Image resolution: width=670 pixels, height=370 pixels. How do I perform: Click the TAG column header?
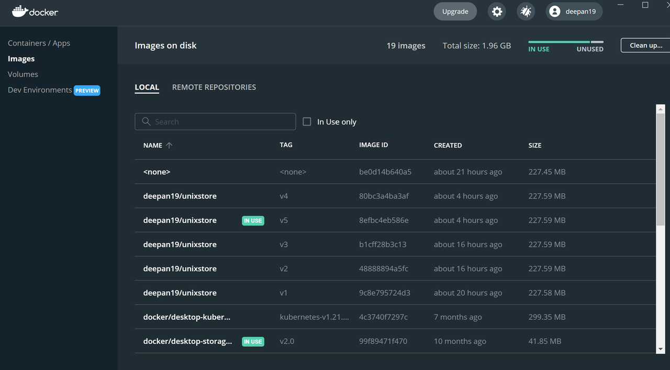(286, 145)
